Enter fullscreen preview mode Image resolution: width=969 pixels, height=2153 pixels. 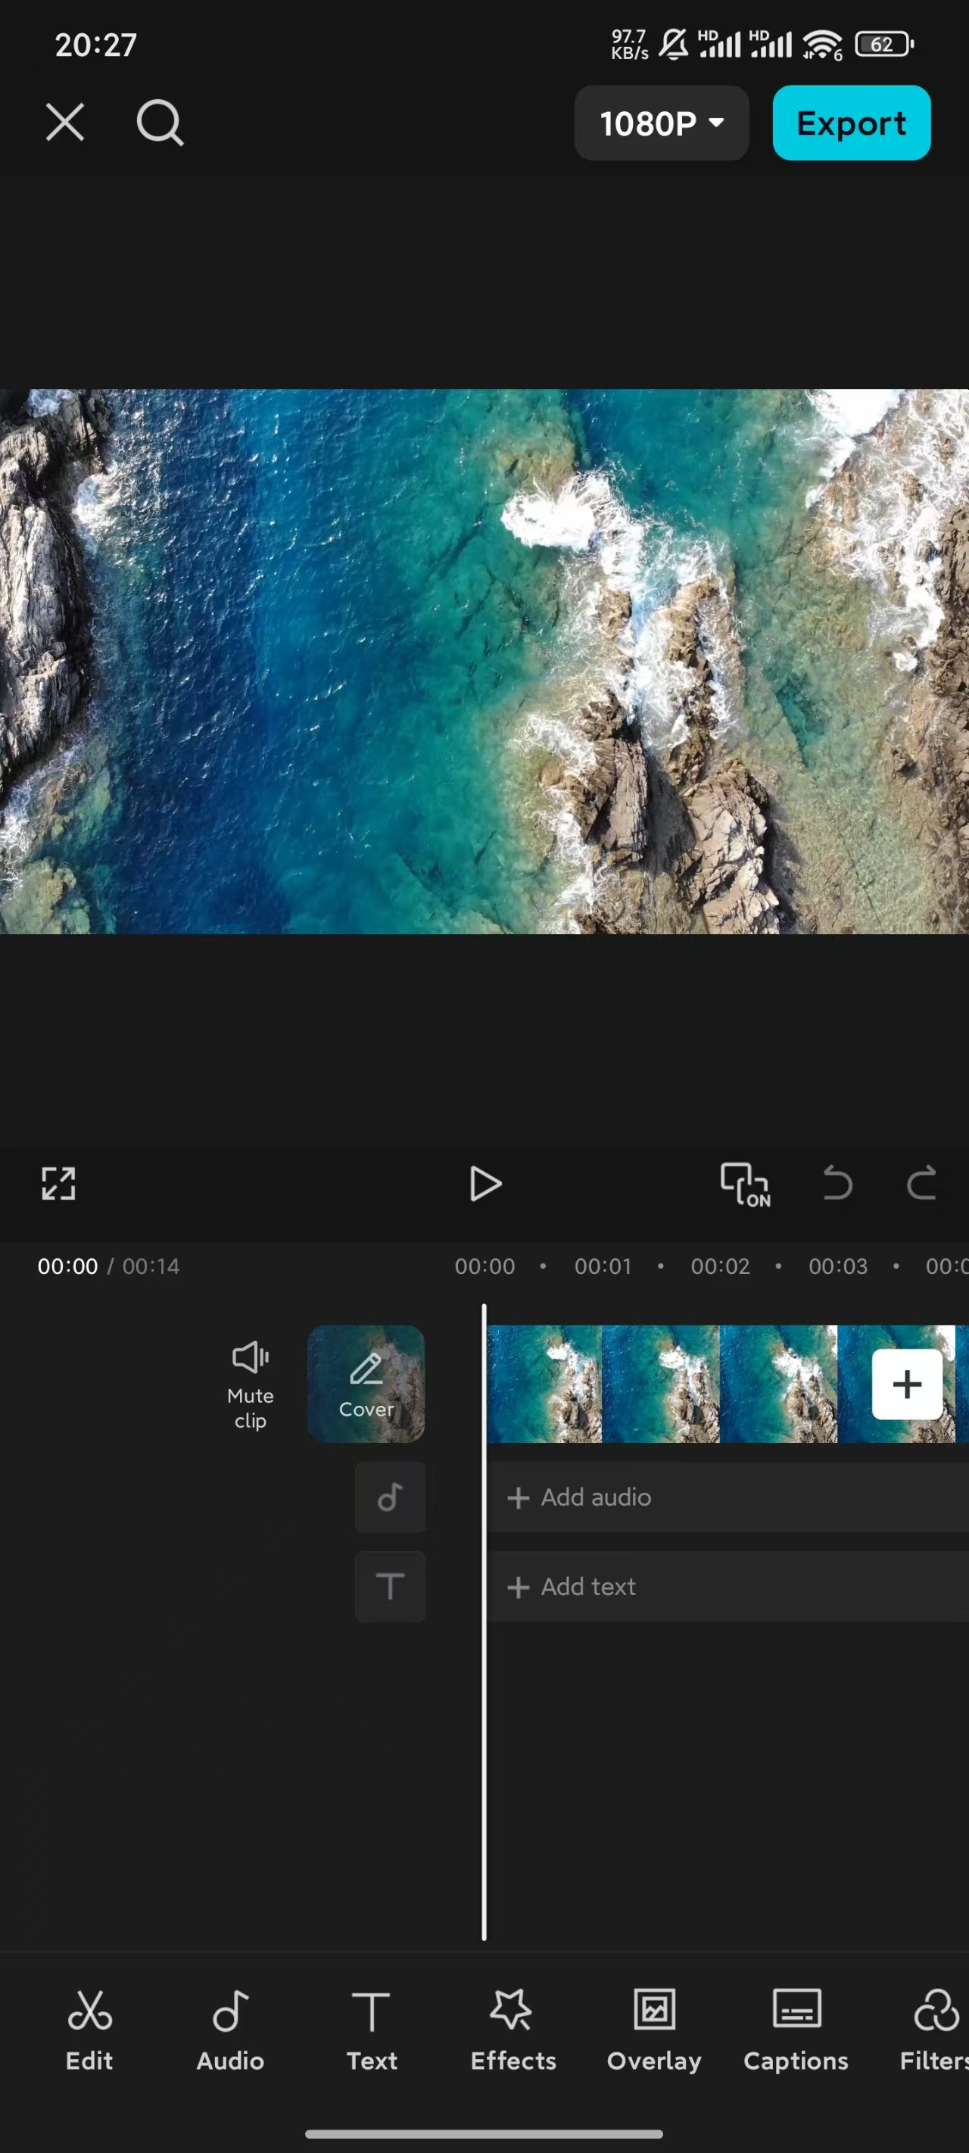coord(58,1183)
